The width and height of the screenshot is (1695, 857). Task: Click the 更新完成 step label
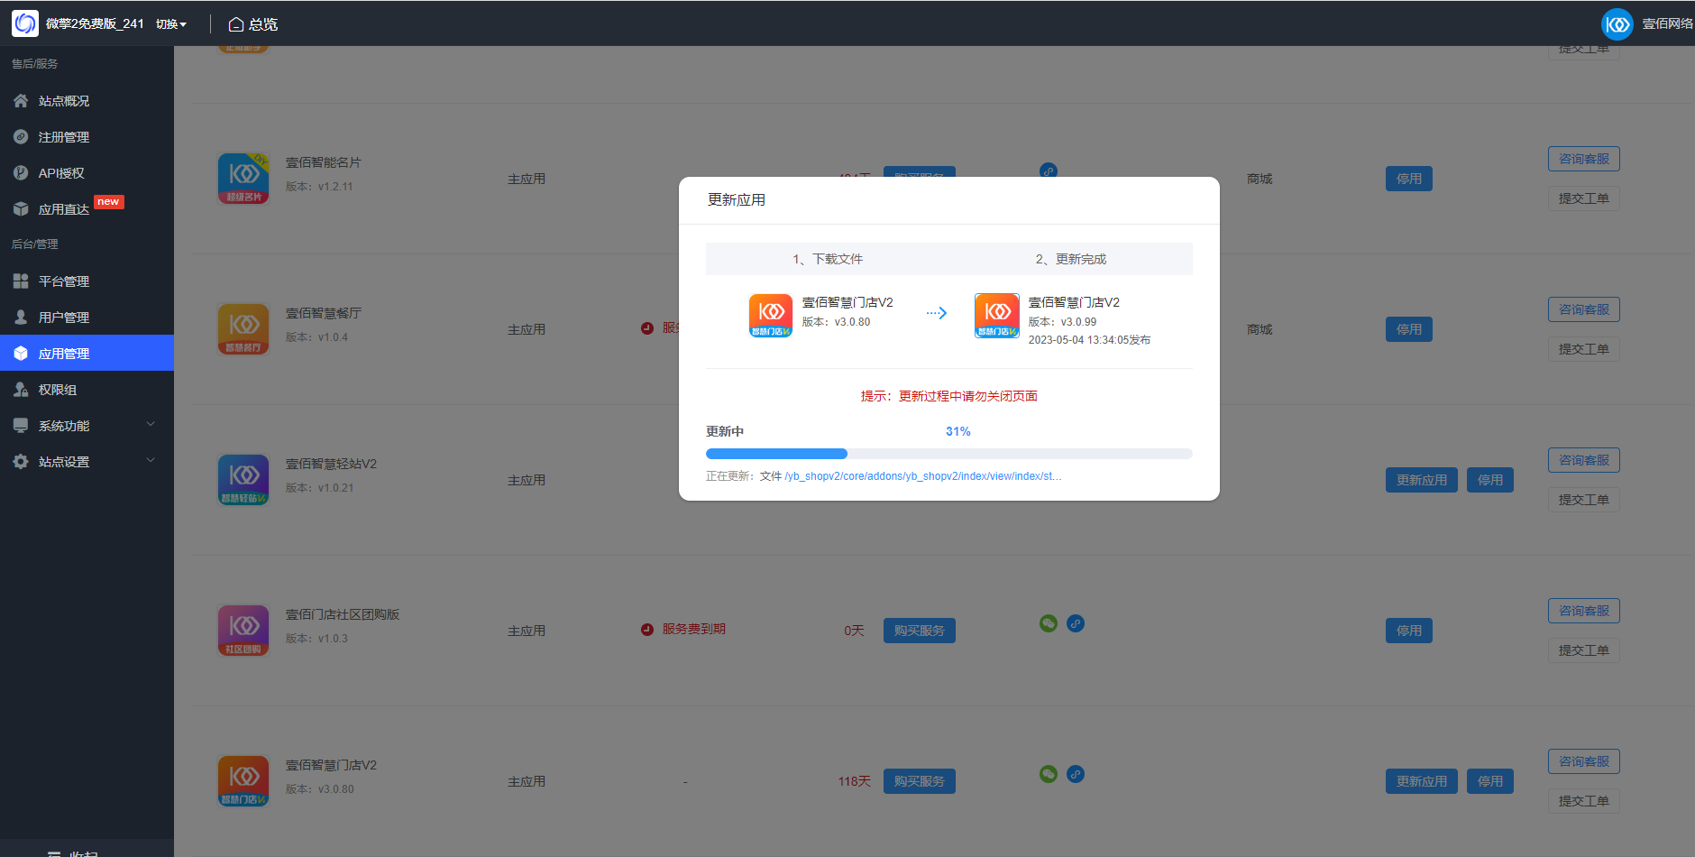click(x=1071, y=259)
